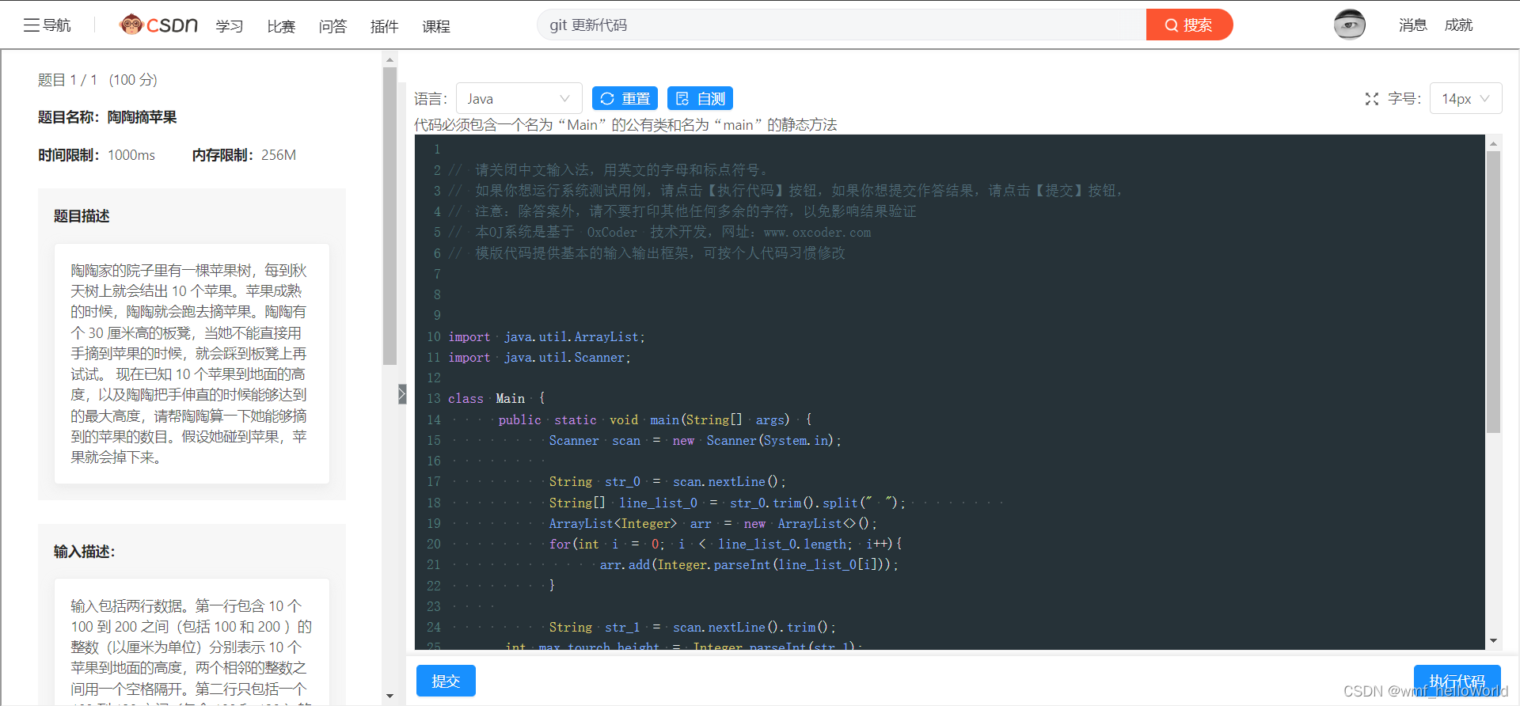Click the 重置 reset button
This screenshot has height=706, width=1520.
(x=625, y=98)
